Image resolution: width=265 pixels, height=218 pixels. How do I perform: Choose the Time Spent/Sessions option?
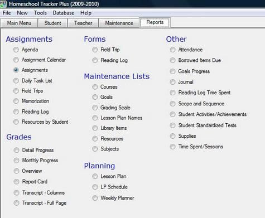pos(172,147)
